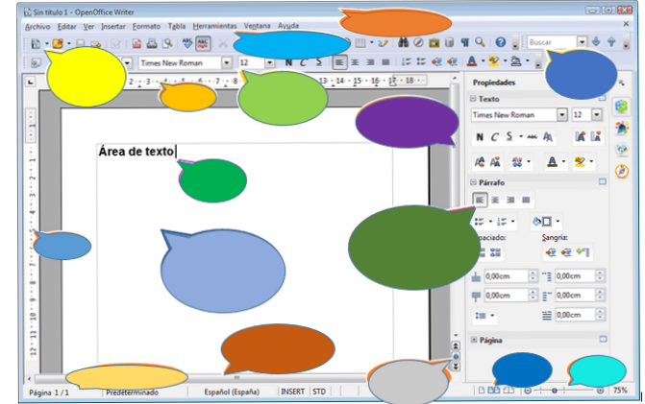Toggle bold (N) in the formatting toolbar

click(x=287, y=62)
